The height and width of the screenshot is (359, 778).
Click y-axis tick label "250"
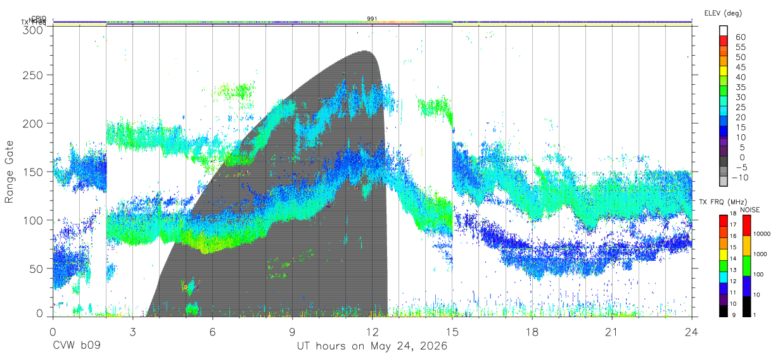pos(32,75)
